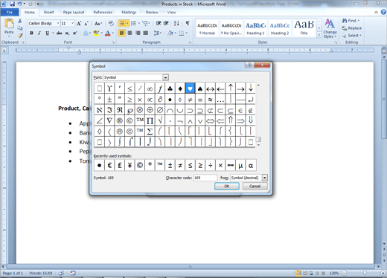Click the Copy icon

pyautogui.click(x=20, y=28)
